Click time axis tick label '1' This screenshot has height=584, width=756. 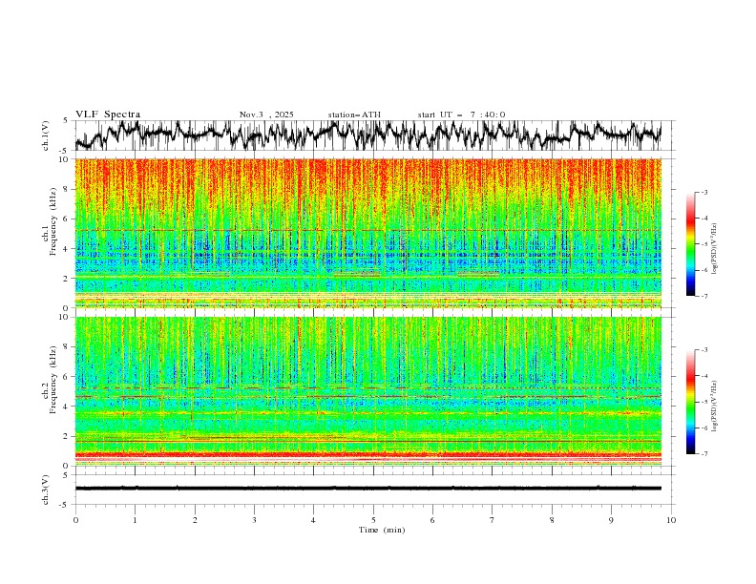point(135,520)
